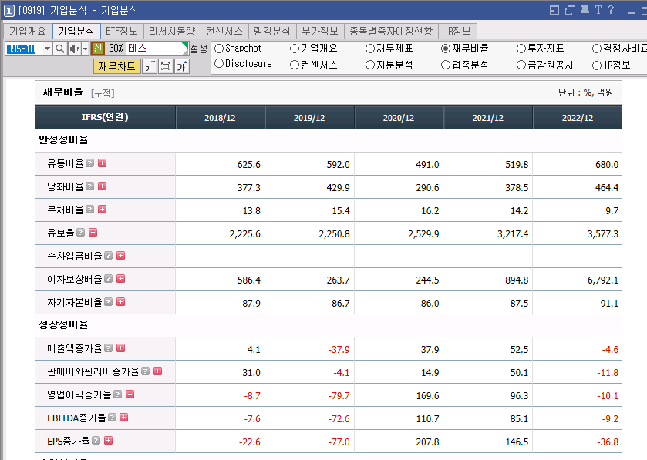Switch to the 랭킹분석 tab
Viewport: 647px width, 460px height.
[x=272, y=31]
